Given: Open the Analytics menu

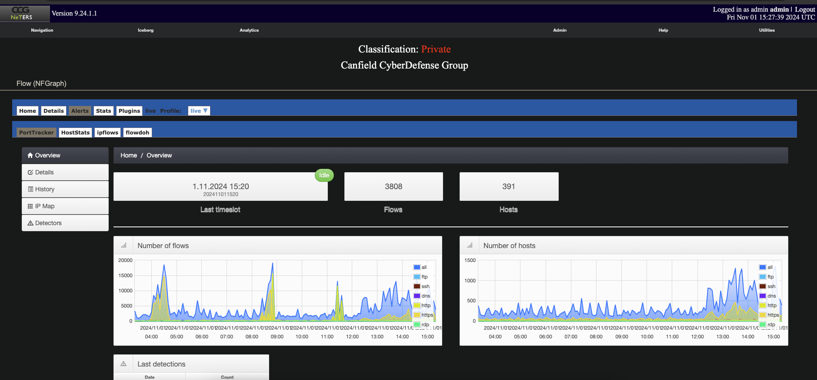Looking at the screenshot, I should click(249, 30).
